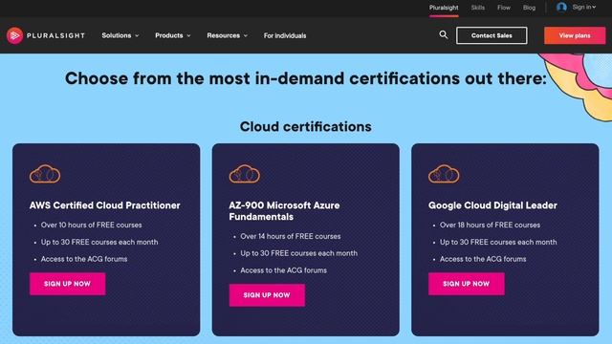Image resolution: width=612 pixels, height=344 pixels.
Task: Sign up for Google Cloud Digital Leader
Action: 467,284
